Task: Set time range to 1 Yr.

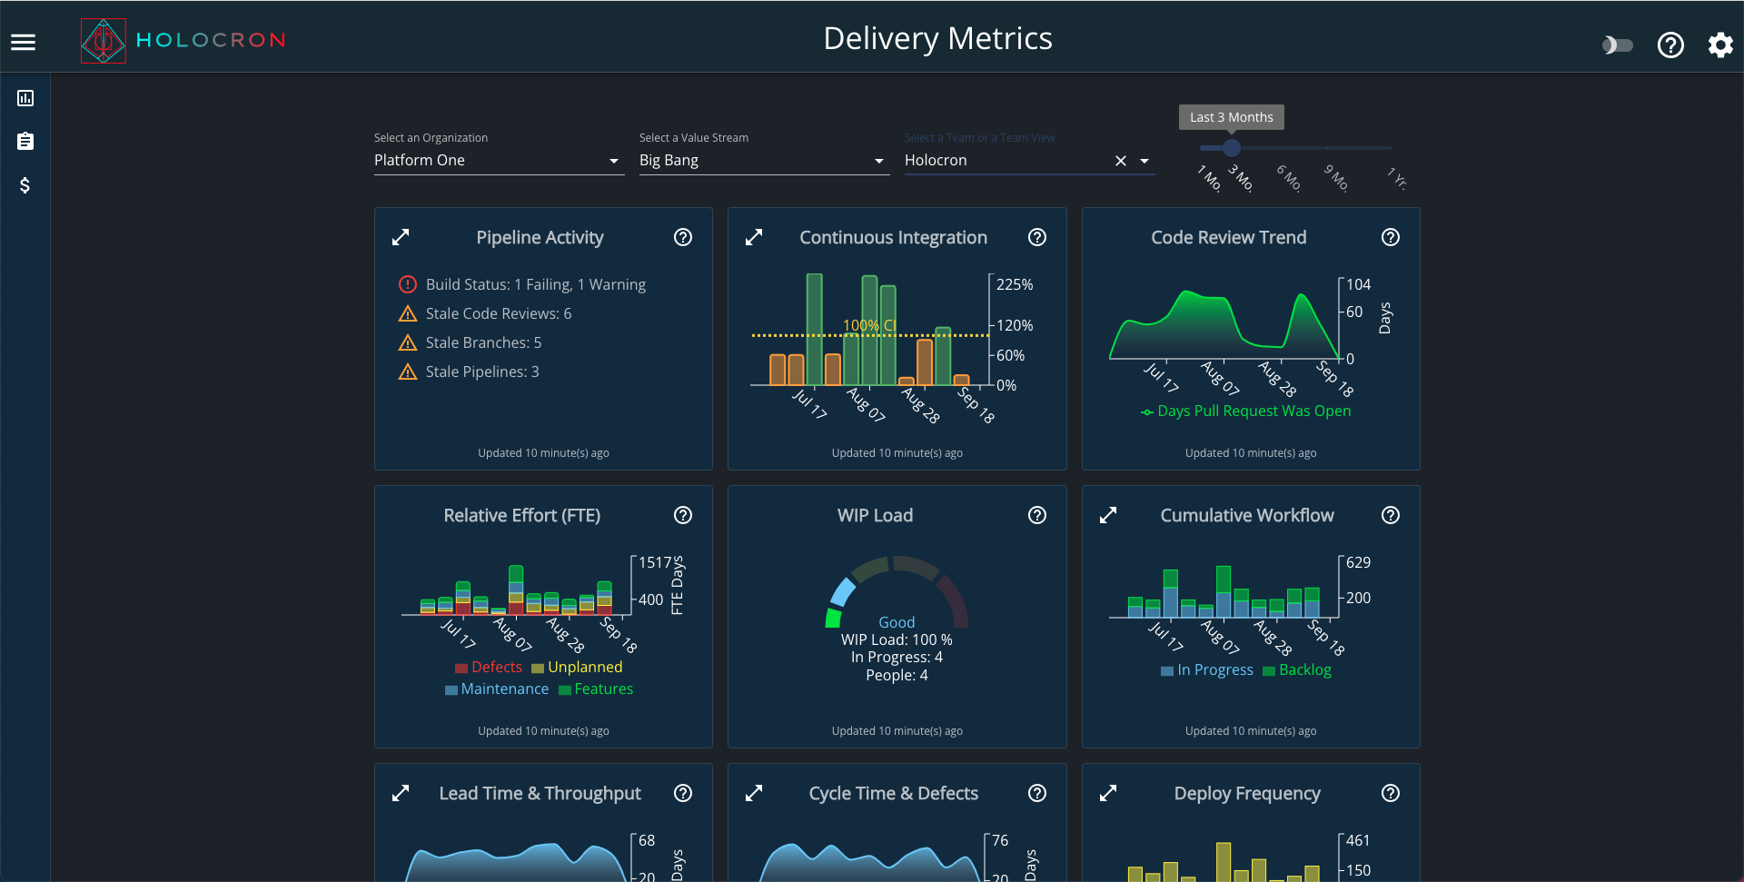Action: 1397,178
